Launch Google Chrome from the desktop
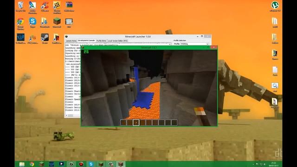This screenshot has height=167, width=297. click(x=20, y=24)
